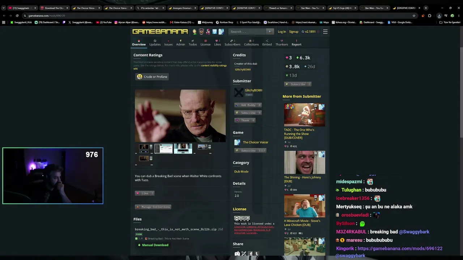Viewport: 463px width, 260px height.
Task: Open the hamburger site menu
Action: click(x=325, y=32)
